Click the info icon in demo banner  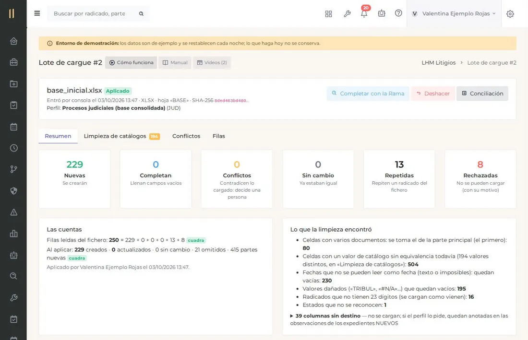coord(50,43)
